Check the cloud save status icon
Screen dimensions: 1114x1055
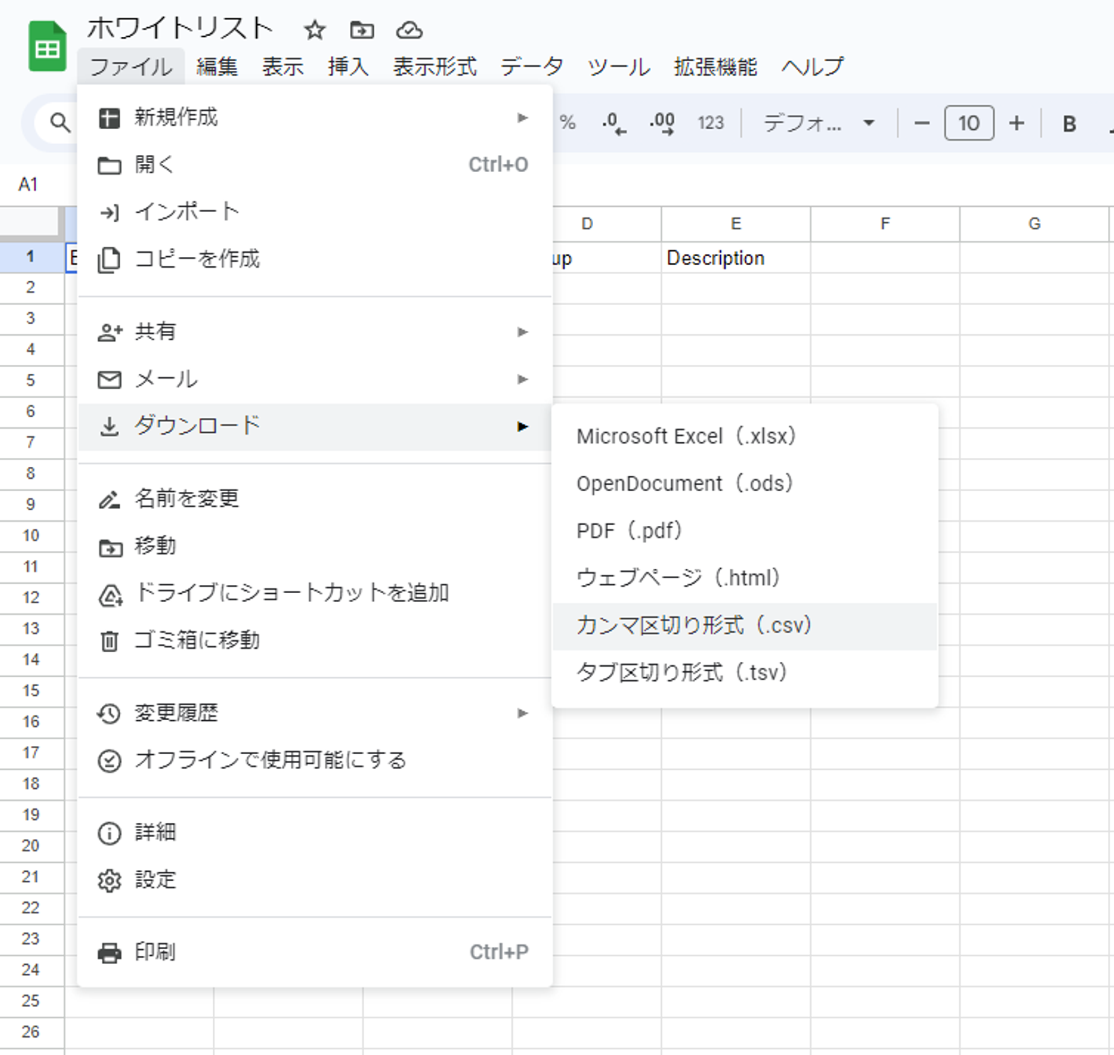click(x=409, y=30)
